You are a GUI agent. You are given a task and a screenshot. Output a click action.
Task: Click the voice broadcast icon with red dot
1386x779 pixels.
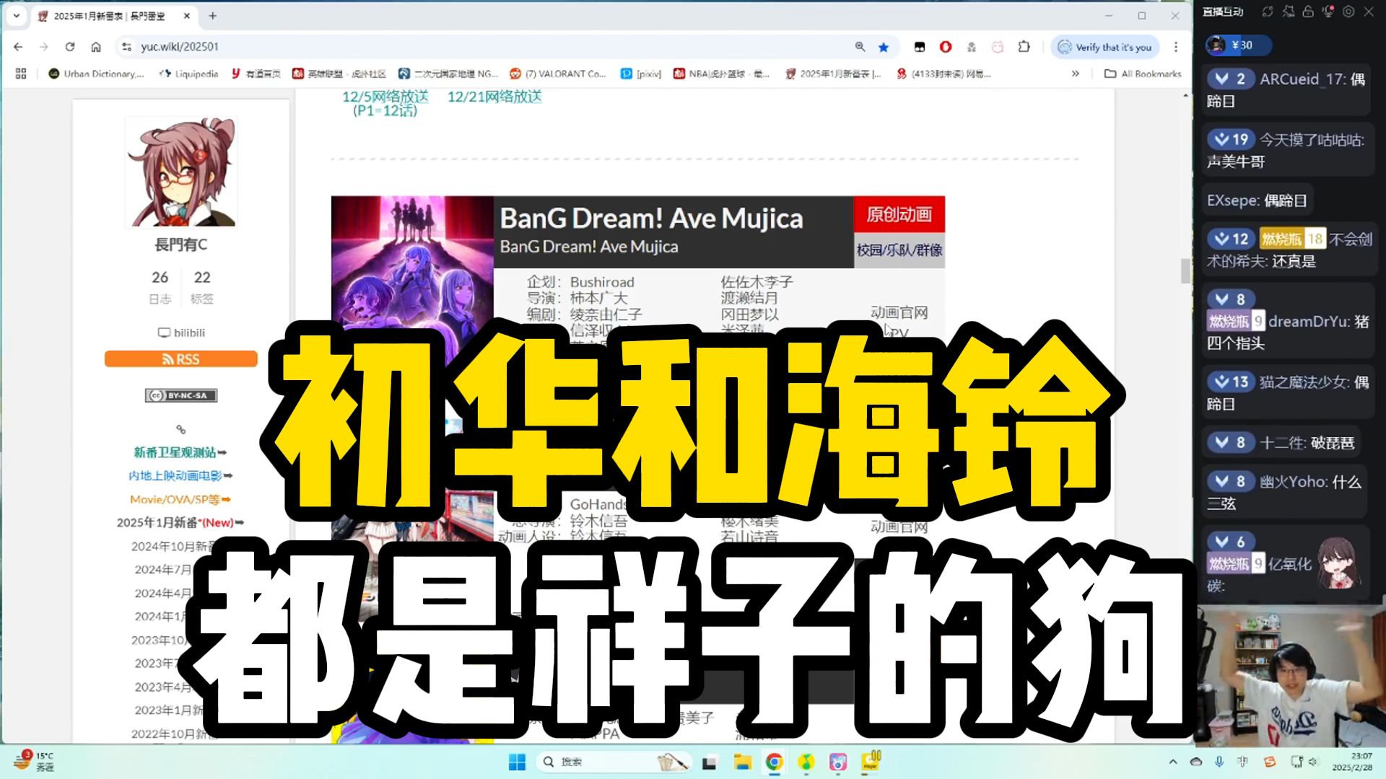pyautogui.click(x=1328, y=12)
